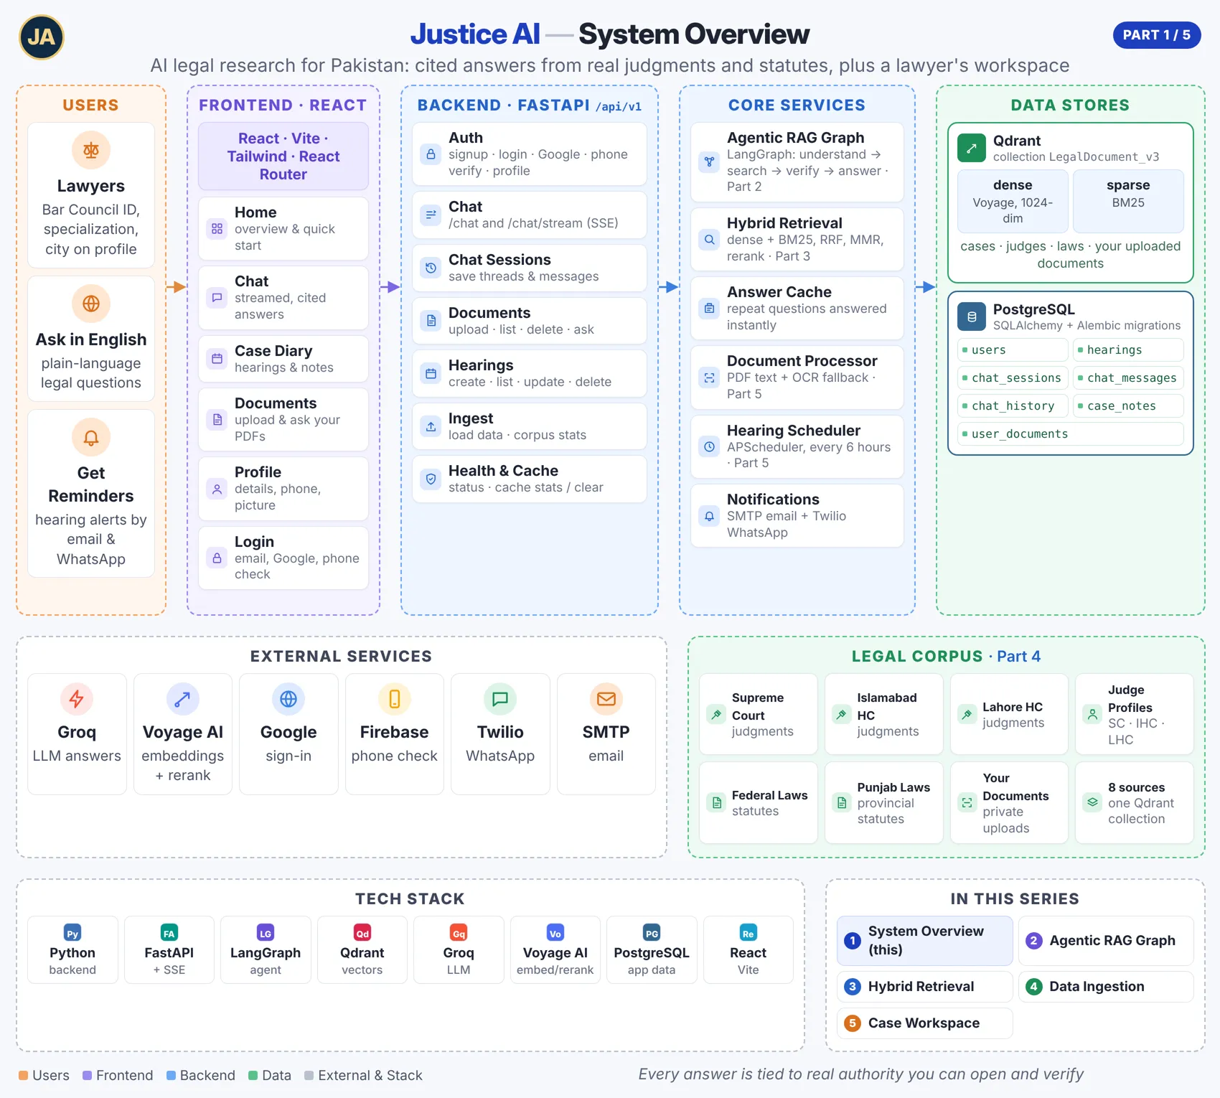Image resolution: width=1220 pixels, height=1098 pixels.
Task: Click the JA logo badge
Action: (x=41, y=37)
